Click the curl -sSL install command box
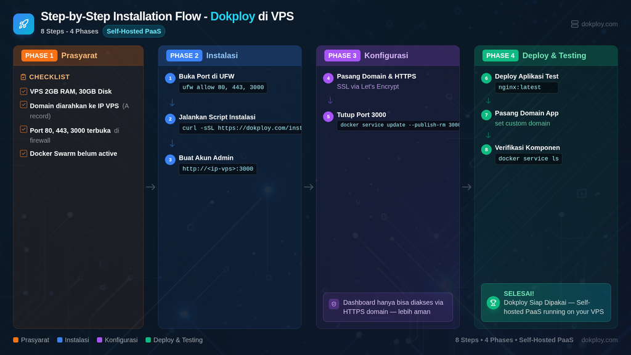The image size is (631, 355). point(240,128)
